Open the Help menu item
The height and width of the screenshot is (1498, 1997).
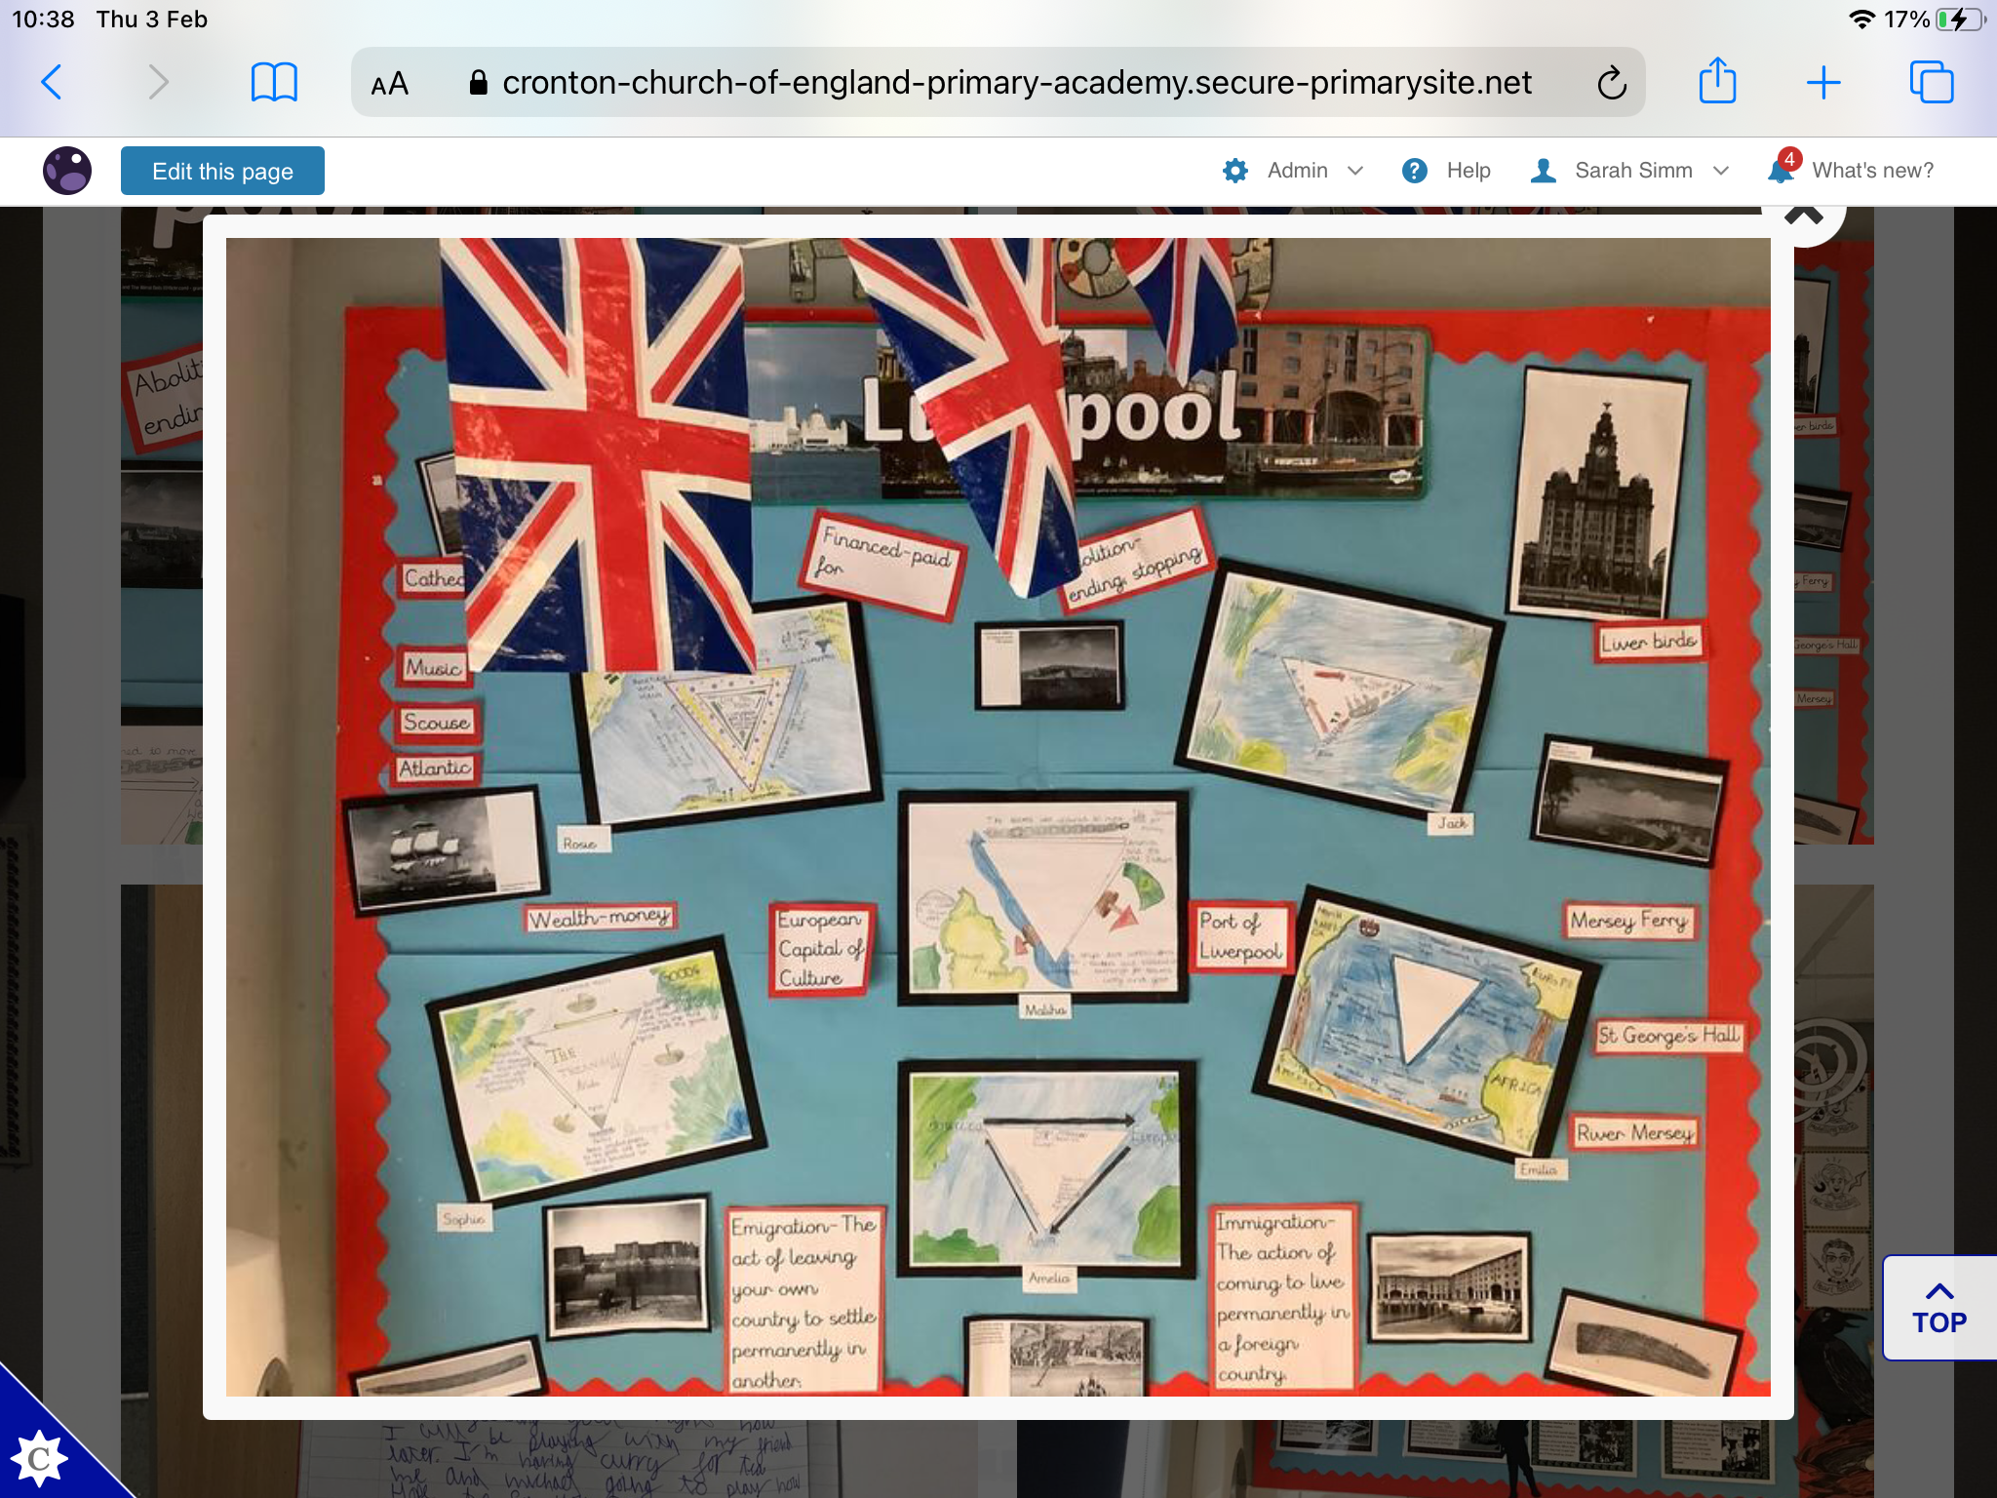1447,171
